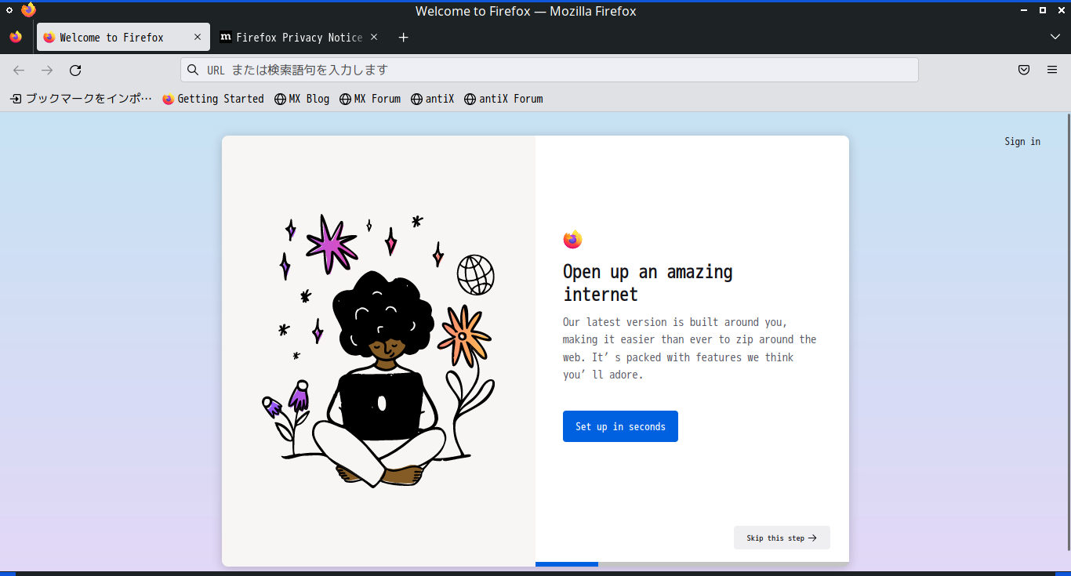Click the Forward navigation arrow
Viewport: 1071px width, 576px height.
[x=47, y=71]
